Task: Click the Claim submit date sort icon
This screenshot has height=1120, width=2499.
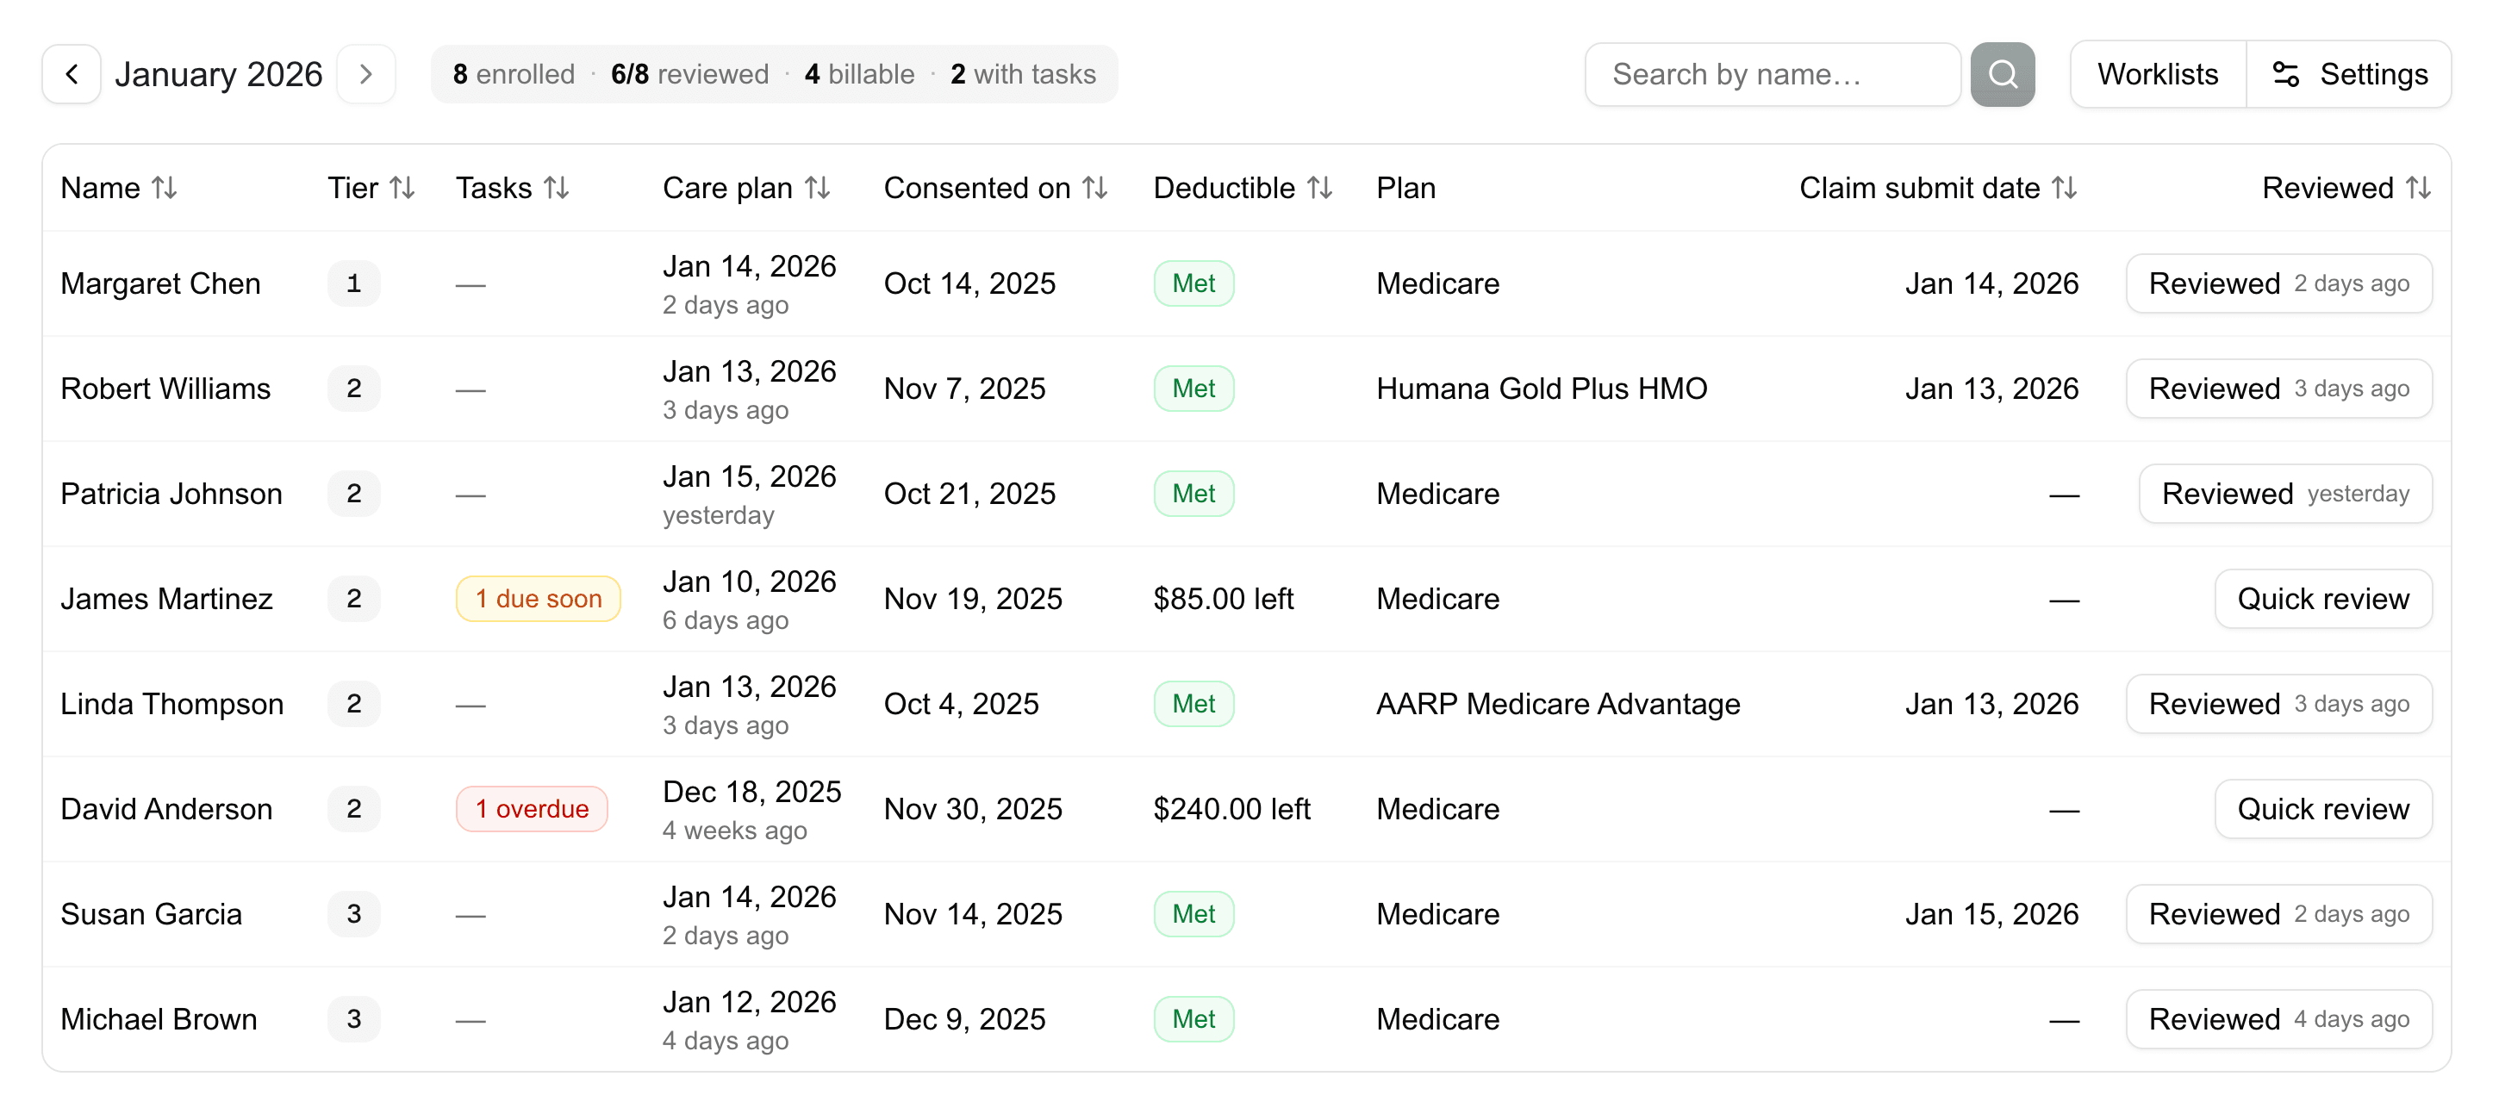Action: point(2065,188)
